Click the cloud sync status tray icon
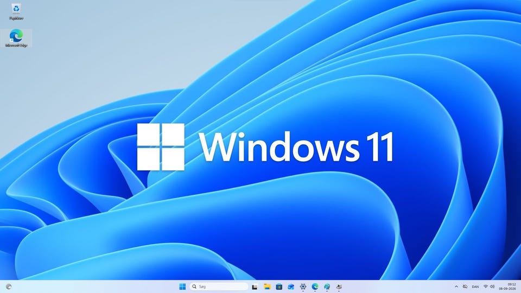Viewport: 521px width, 293px height. coord(465,286)
